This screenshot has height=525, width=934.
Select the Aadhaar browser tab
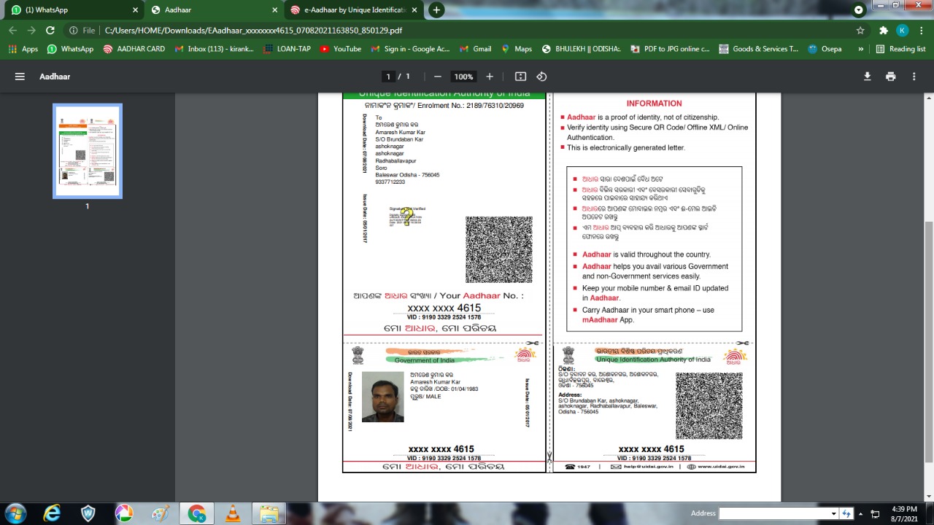[214, 10]
